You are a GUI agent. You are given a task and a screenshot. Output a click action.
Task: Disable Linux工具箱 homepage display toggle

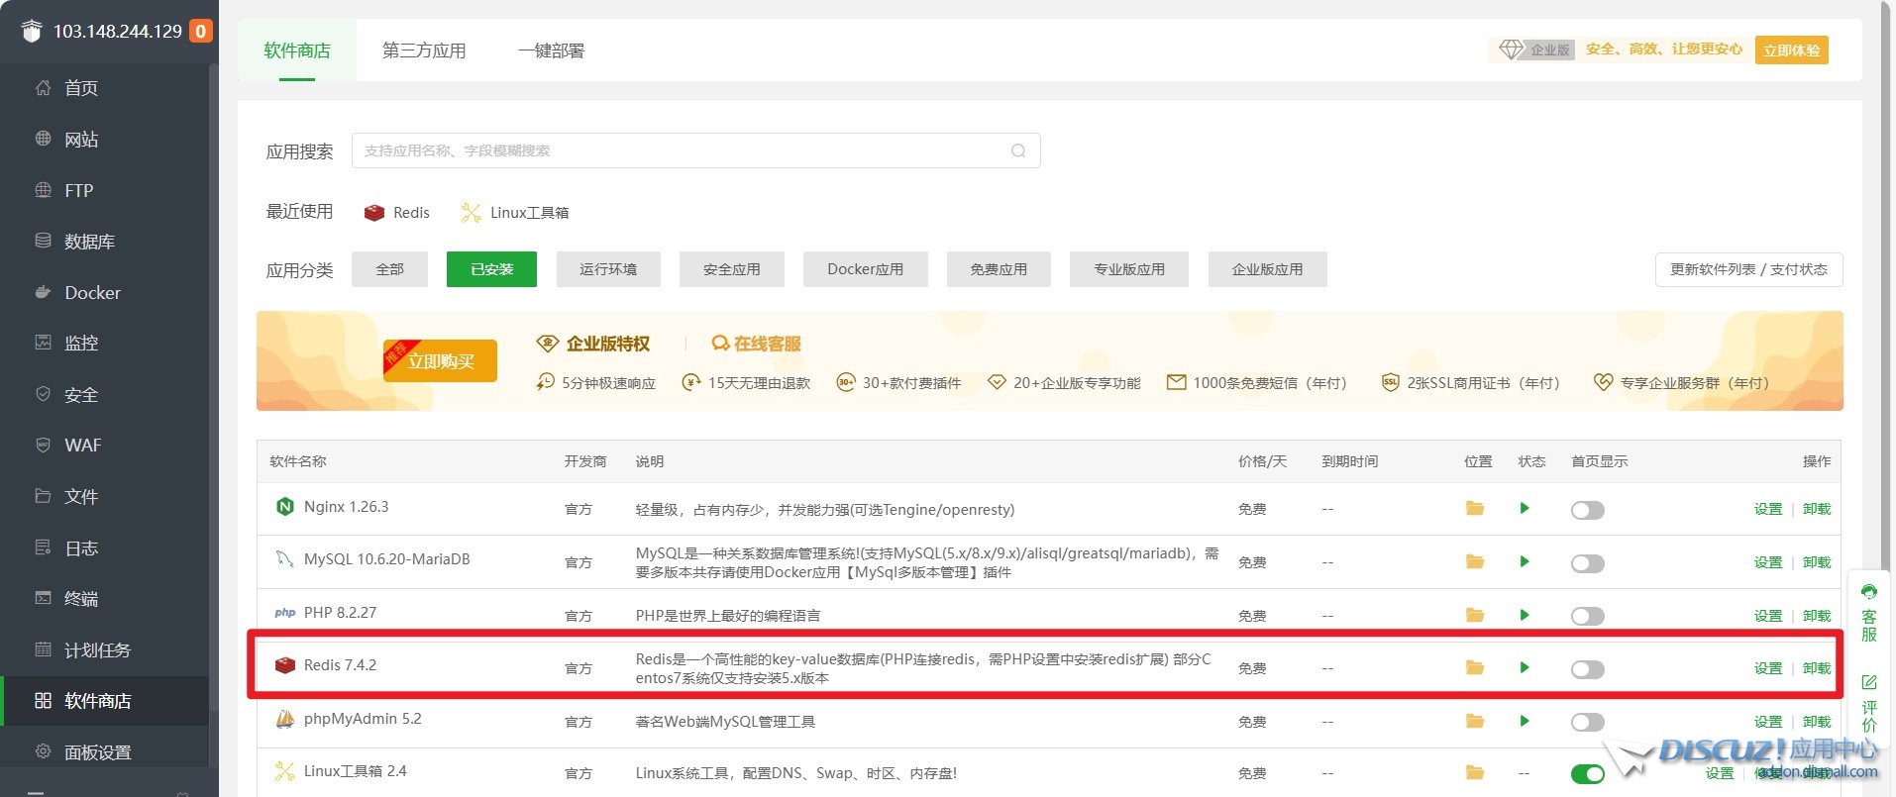[x=1587, y=774]
